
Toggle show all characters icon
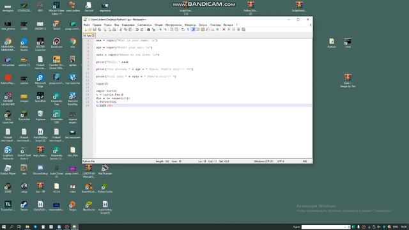(188, 29)
